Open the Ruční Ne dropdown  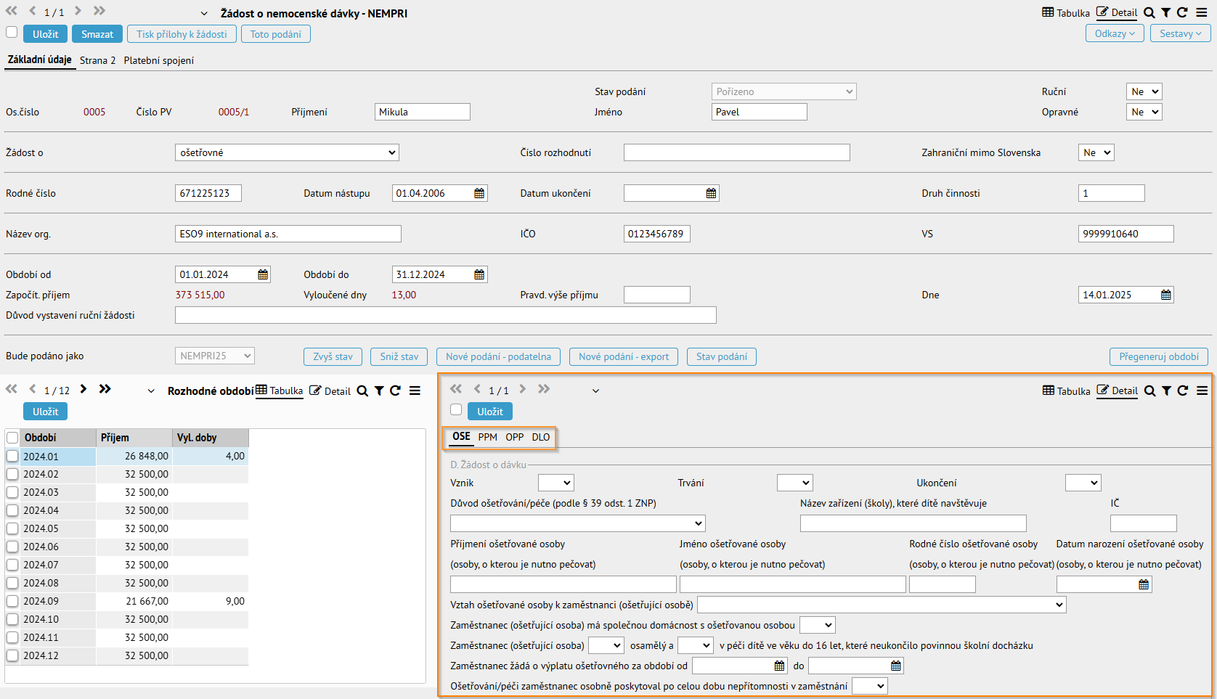1144,91
